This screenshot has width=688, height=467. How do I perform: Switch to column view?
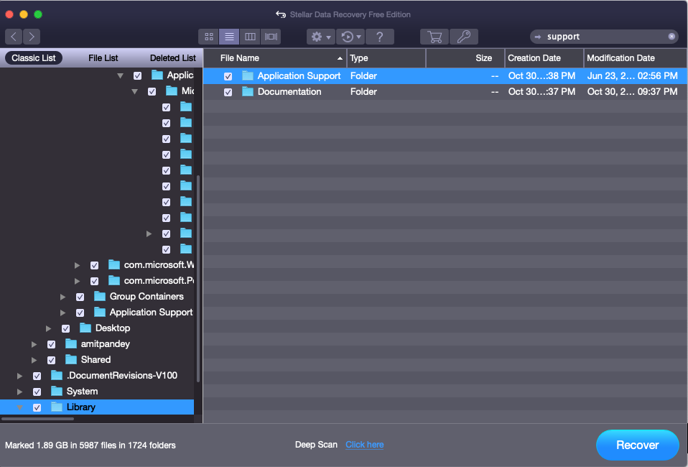click(250, 37)
